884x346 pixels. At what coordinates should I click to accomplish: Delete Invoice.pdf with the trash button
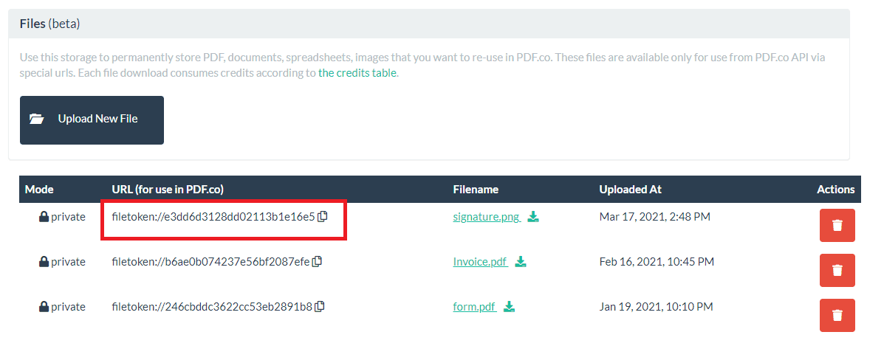pos(837,270)
